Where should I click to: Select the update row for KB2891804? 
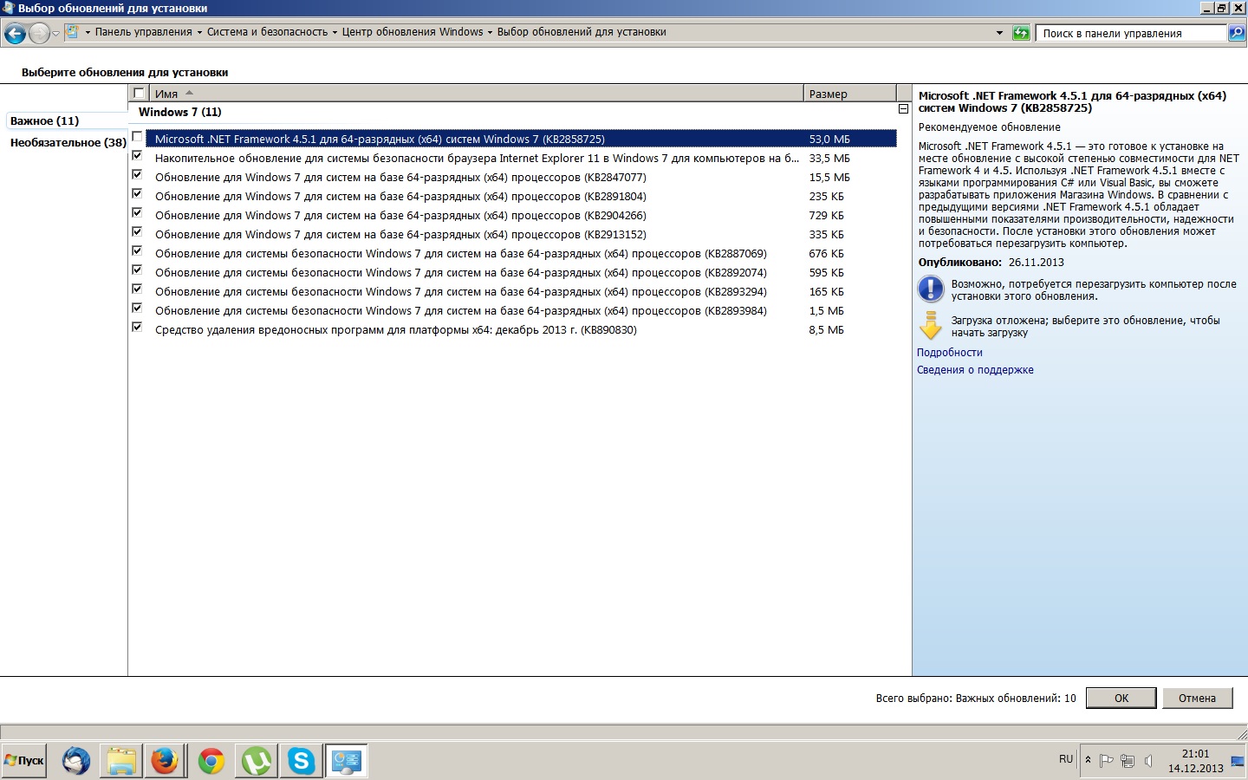pos(521,197)
